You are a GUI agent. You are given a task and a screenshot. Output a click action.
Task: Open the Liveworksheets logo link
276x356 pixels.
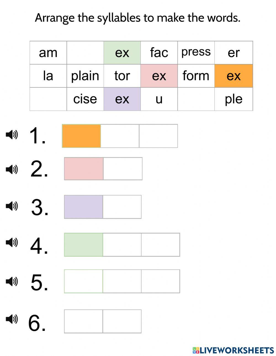click(233, 350)
